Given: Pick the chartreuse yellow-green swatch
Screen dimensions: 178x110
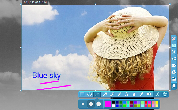Looking at the screenshot, I should (139, 106).
